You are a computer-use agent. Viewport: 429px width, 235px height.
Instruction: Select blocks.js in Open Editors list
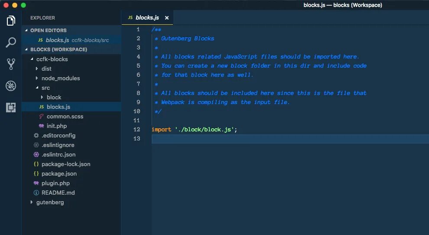pos(71,40)
